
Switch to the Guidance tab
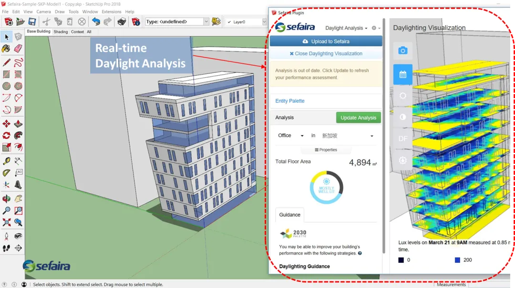click(290, 215)
